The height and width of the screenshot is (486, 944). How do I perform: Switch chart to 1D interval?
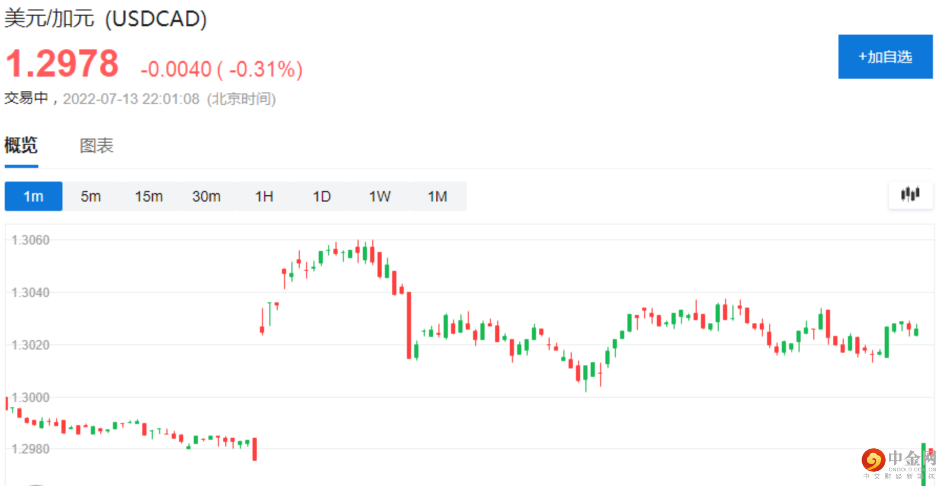point(322,196)
